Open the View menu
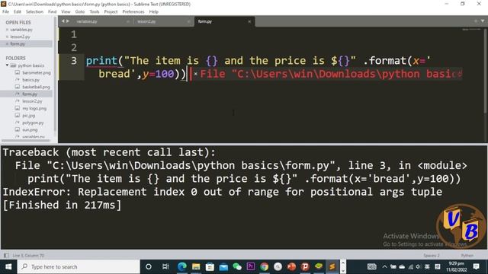Viewport: 488px width, 274px height. [x=66, y=11]
